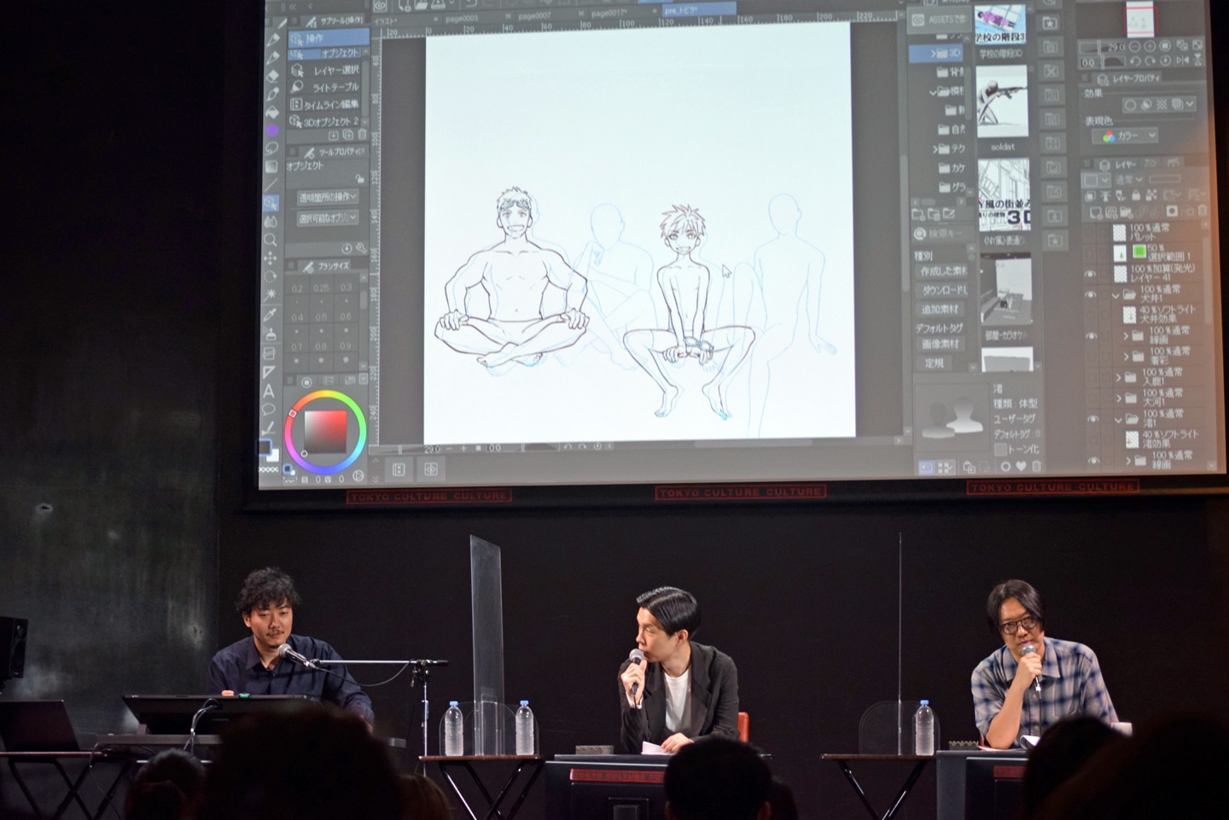The height and width of the screenshot is (820, 1229).
Task: Expand the 入鹿1 layer folder
Action: pos(1118,377)
